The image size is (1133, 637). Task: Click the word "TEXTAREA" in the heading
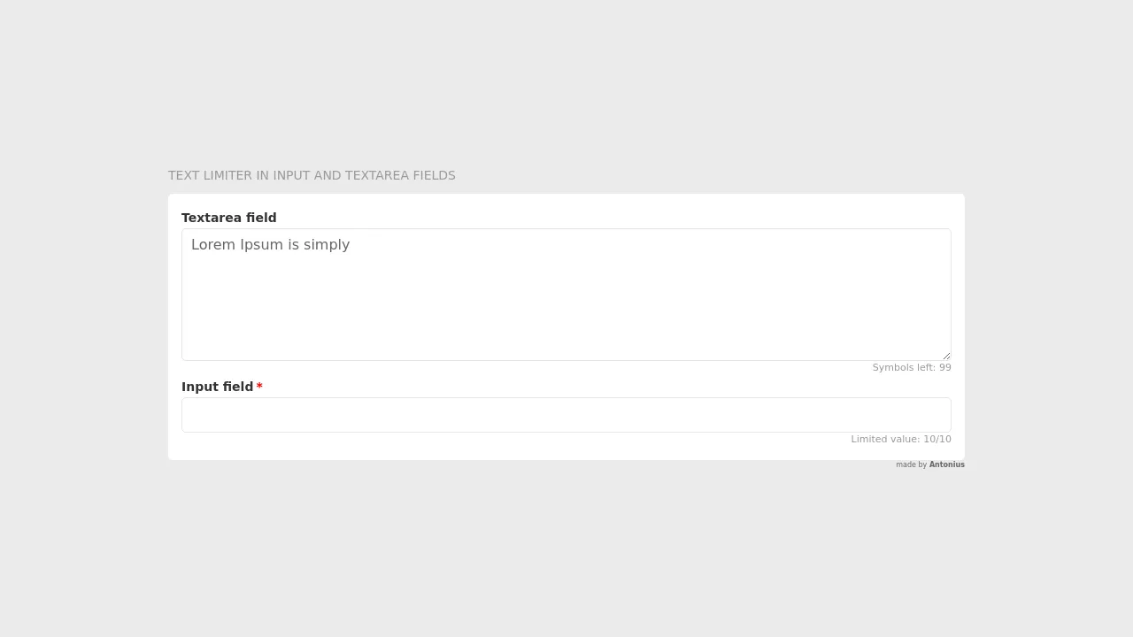tap(377, 175)
